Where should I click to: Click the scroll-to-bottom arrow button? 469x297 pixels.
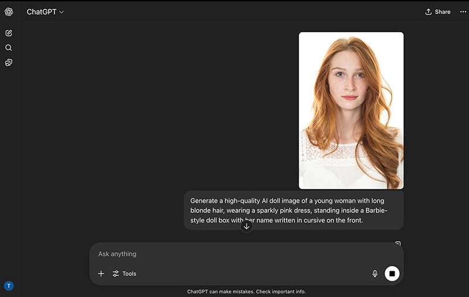click(x=246, y=227)
